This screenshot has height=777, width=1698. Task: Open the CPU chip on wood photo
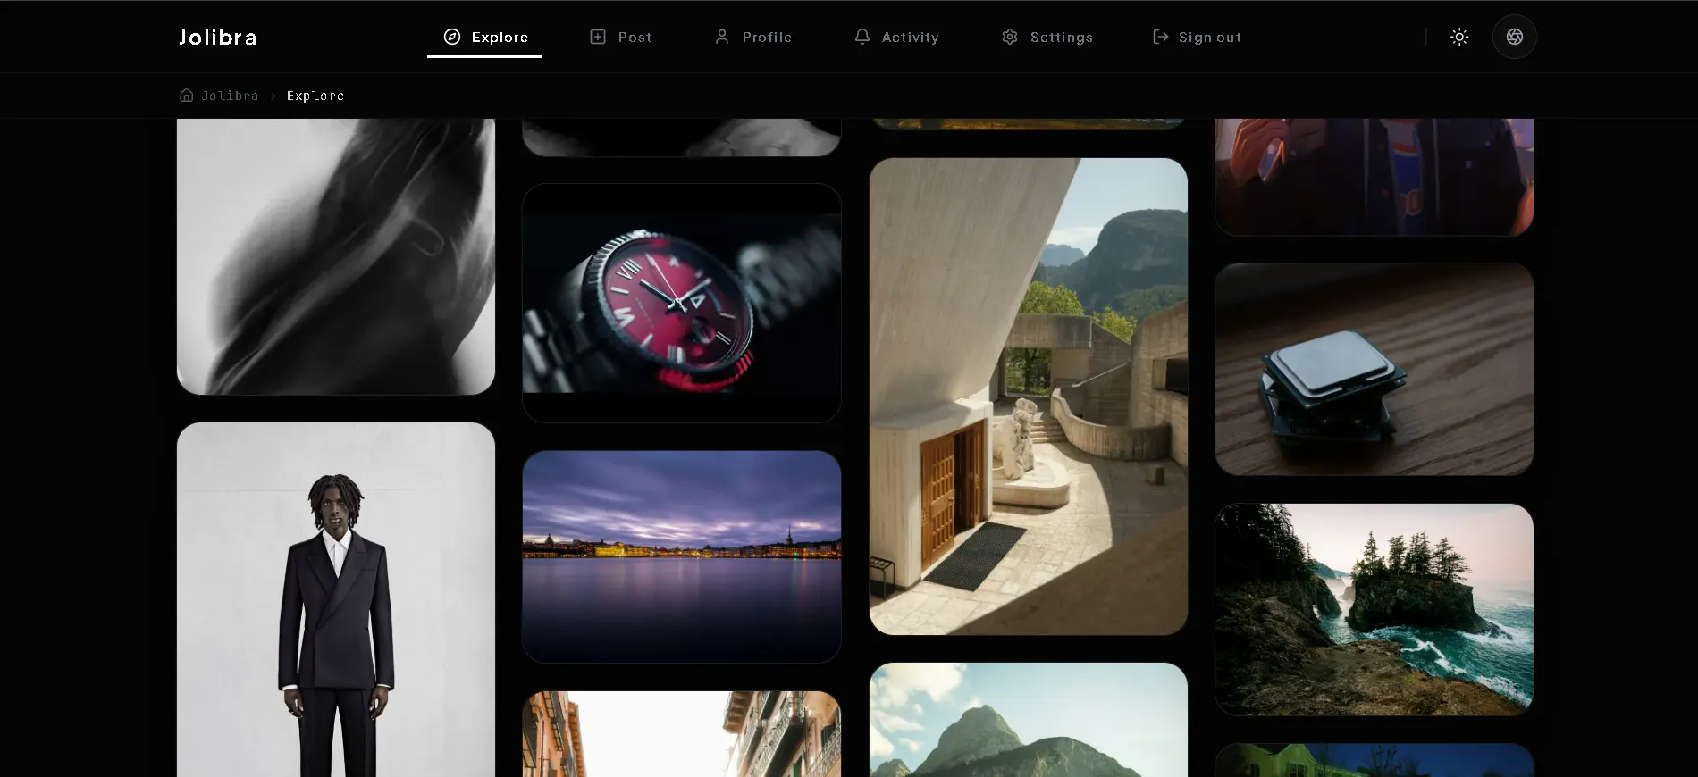1374,369
